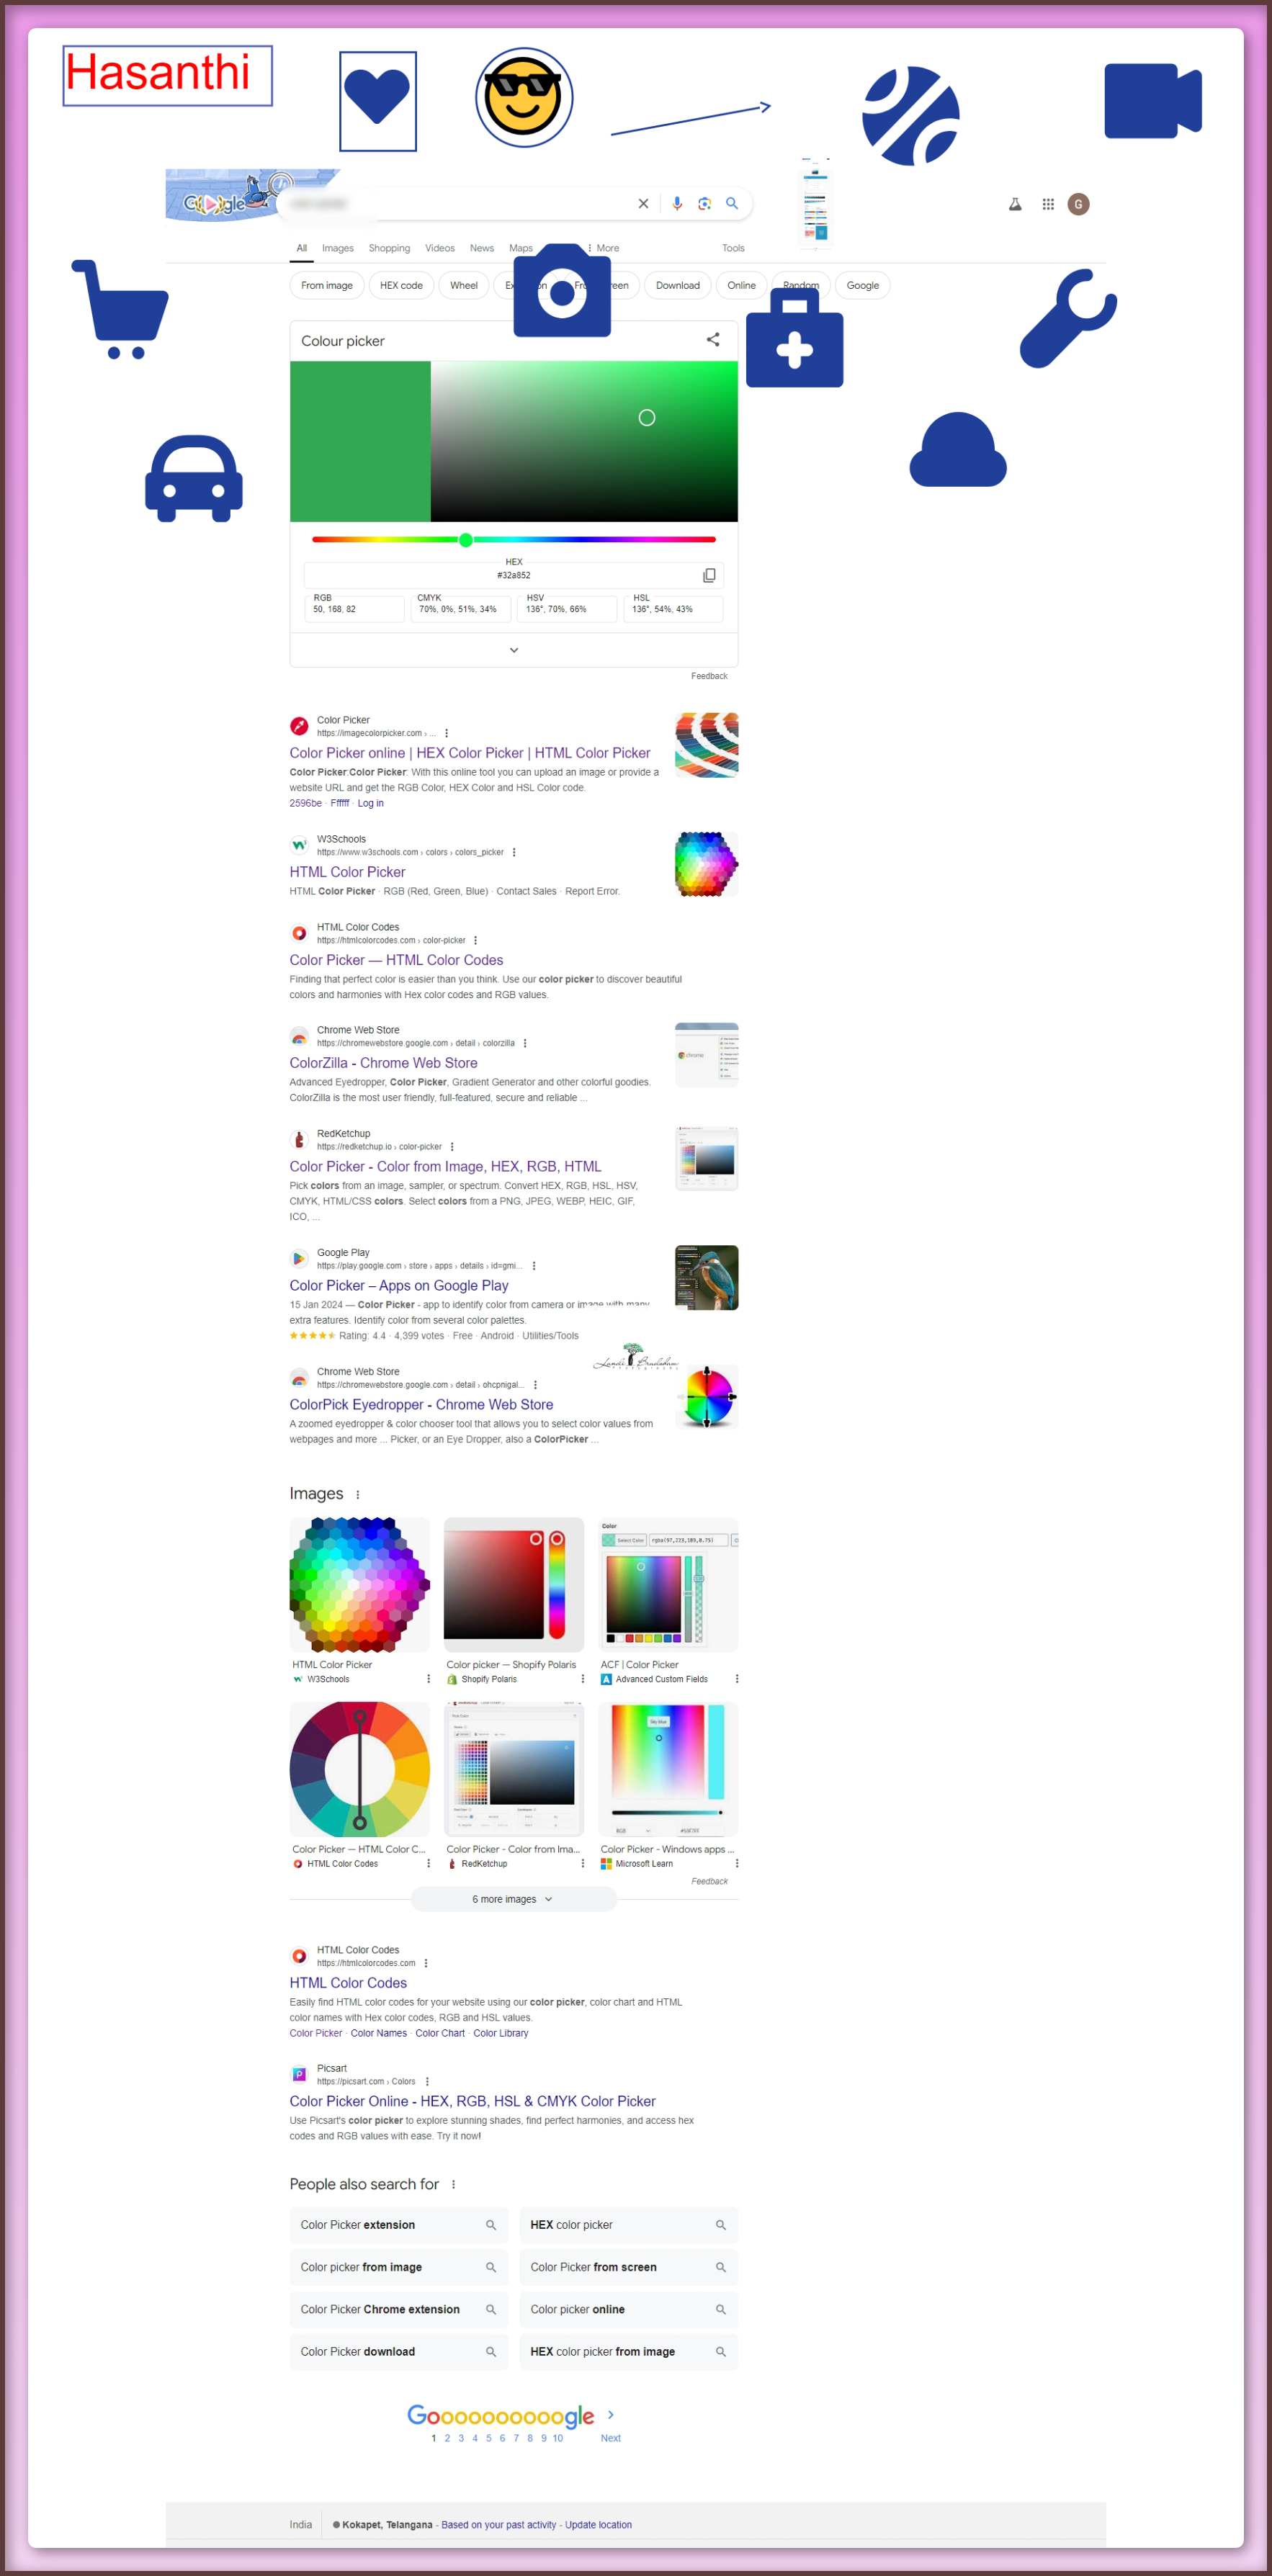Image resolution: width=1272 pixels, height=2576 pixels.
Task: Open three-dot menu for RedKetchup result
Action: pyautogui.click(x=452, y=1147)
